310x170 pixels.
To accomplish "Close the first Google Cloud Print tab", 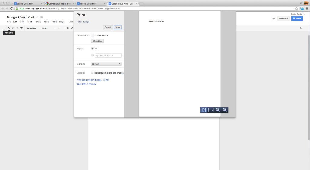I will coord(41,4).
